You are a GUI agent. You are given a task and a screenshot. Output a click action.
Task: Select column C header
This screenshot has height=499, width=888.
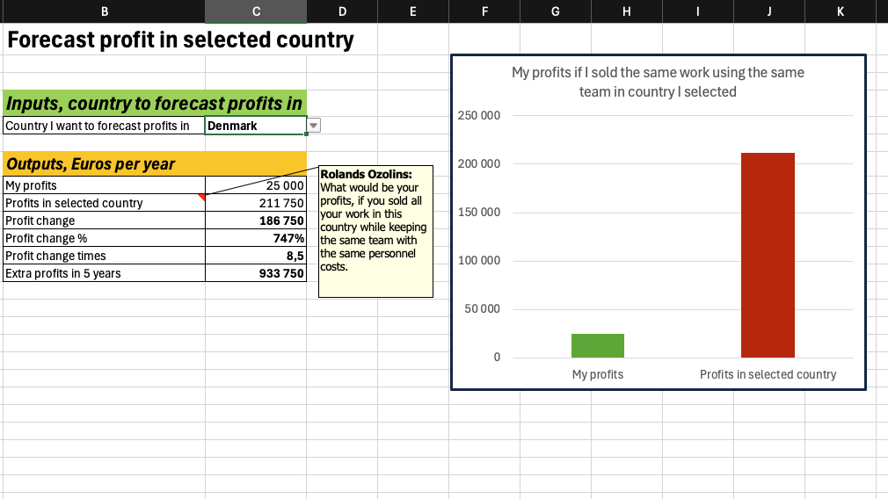[x=256, y=11]
